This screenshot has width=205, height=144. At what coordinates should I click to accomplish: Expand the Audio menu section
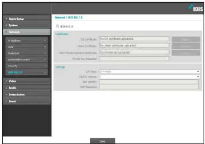27,88
